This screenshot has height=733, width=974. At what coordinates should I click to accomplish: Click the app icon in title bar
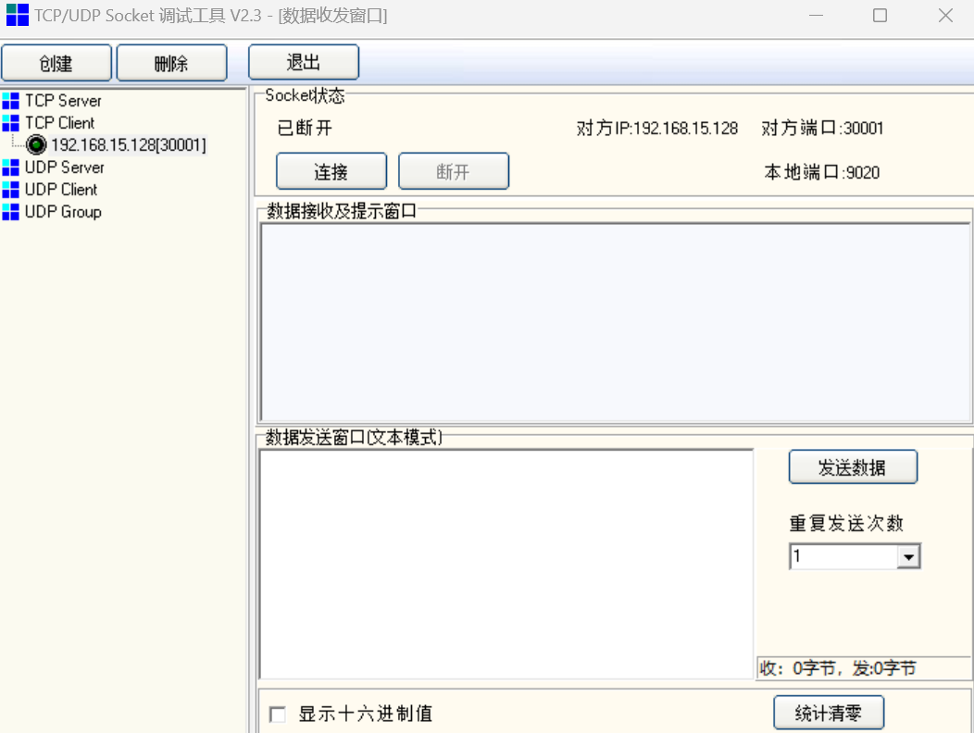pyautogui.click(x=17, y=15)
